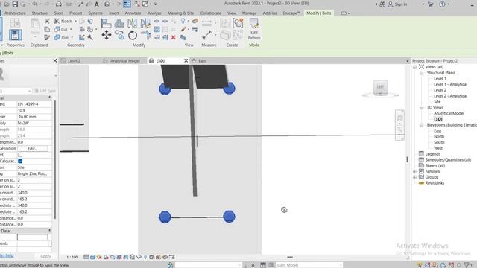Click Sign In in the title bar
477x268 pixels.
[401, 4]
